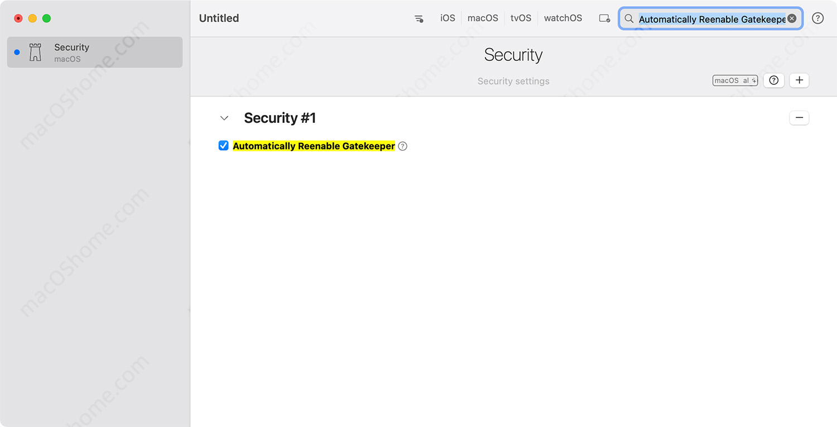
Task: Remove Security #1 using the minus button
Action: [799, 118]
